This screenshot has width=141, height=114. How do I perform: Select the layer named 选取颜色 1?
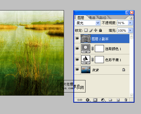pyautogui.click(x=113, y=49)
